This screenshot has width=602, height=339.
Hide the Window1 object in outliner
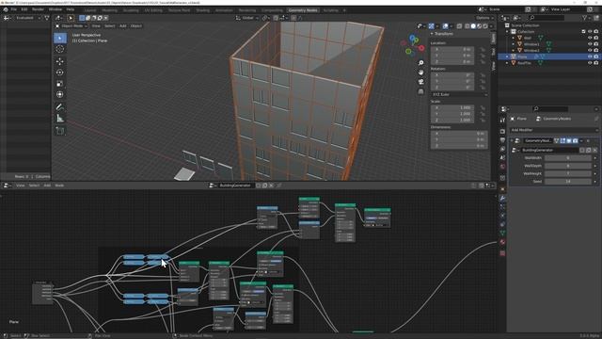tap(590, 44)
